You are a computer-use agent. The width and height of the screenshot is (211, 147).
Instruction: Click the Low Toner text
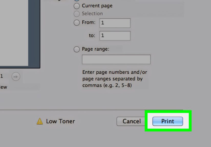[x=60, y=121]
